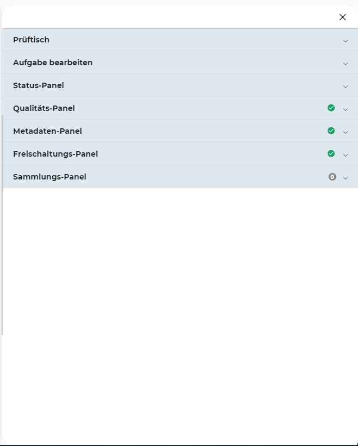Image resolution: width=358 pixels, height=446 pixels.
Task: Select the Metadaten-Panel heading
Action: [47, 131]
